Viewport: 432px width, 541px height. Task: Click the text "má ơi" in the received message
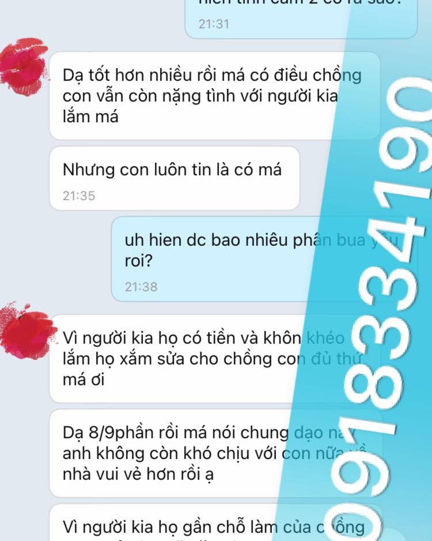click(84, 380)
